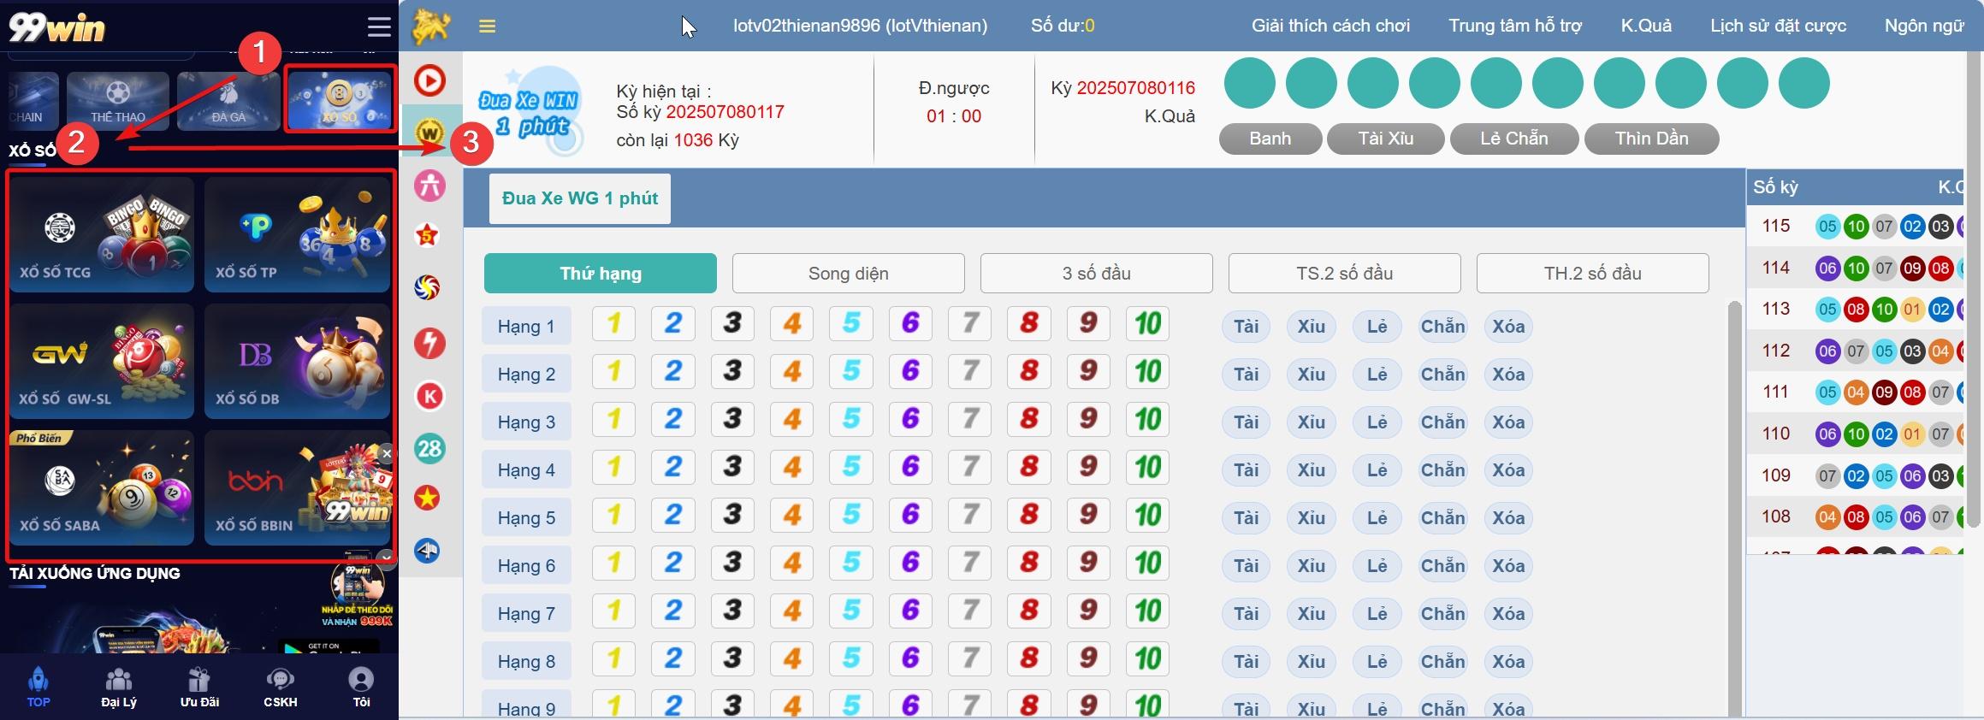Click the golden dragon logo
This screenshot has width=1984, height=720.
(431, 26)
